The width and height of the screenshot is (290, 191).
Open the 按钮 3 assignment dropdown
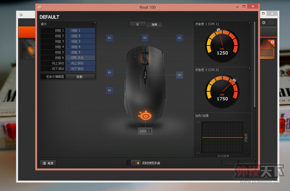[80, 41]
